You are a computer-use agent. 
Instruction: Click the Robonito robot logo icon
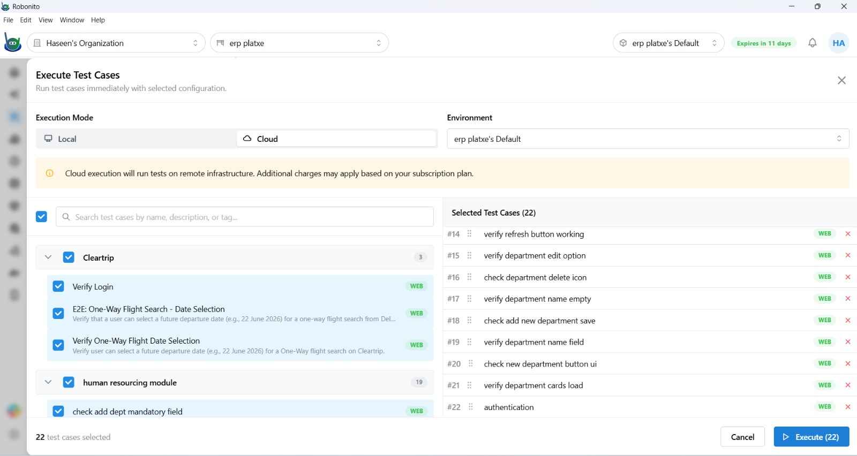click(12, 43)
